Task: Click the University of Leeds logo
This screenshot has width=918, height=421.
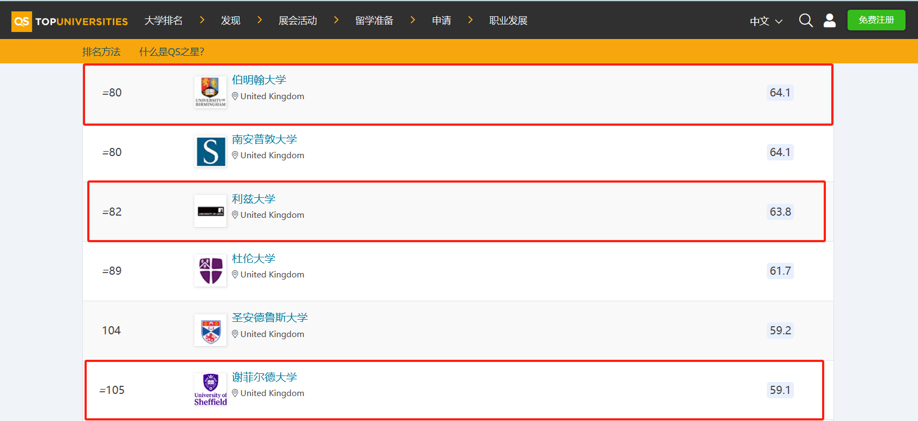Action: 210,211
